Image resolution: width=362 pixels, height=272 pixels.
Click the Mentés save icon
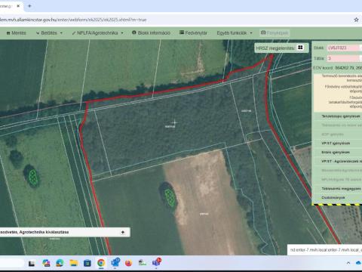tap(8, 33)
